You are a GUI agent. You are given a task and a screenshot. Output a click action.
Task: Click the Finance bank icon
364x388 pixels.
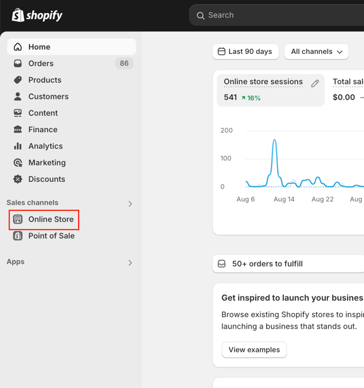pyautogui.click(x=18, y=130)
